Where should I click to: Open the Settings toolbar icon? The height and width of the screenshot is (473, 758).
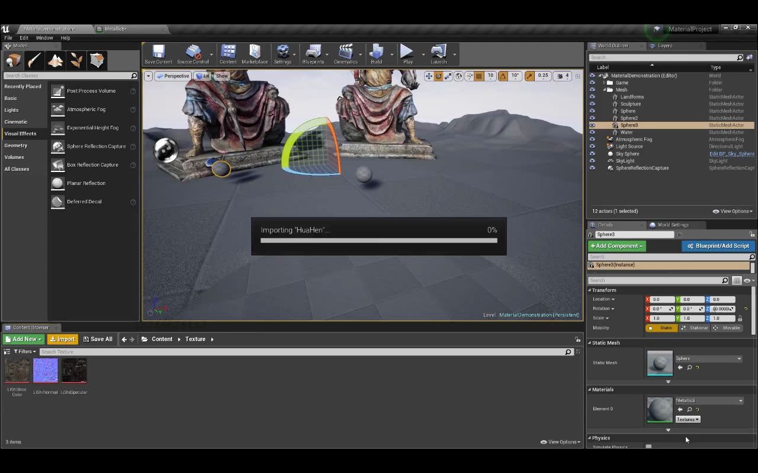(x=282, y=54)
